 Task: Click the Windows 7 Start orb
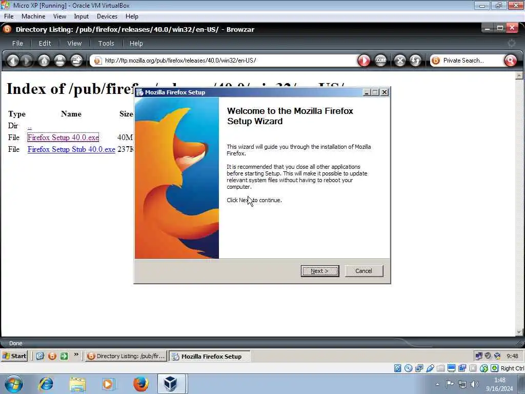coord(14,384)
